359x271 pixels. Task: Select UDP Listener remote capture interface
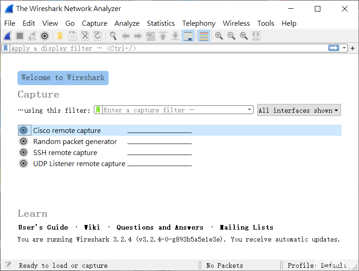pyautogui.click(x=179, y=163)
